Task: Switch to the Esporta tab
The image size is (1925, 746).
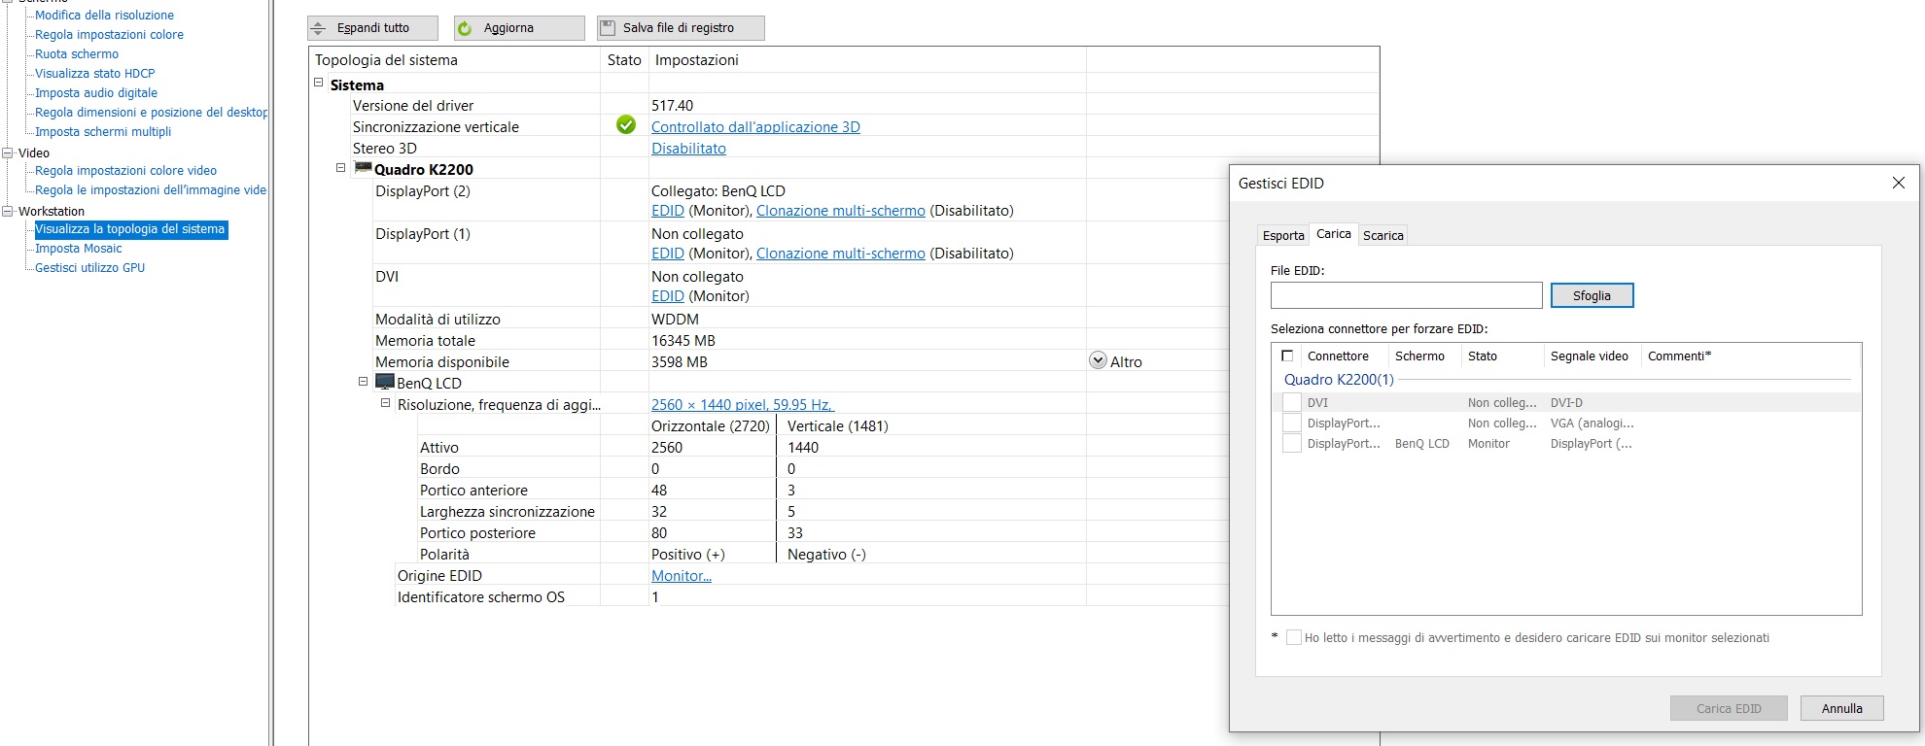Action: point(1282,235)
